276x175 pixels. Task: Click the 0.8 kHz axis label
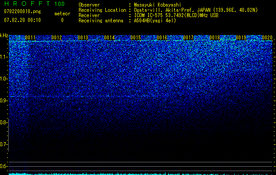coord(4,122)
